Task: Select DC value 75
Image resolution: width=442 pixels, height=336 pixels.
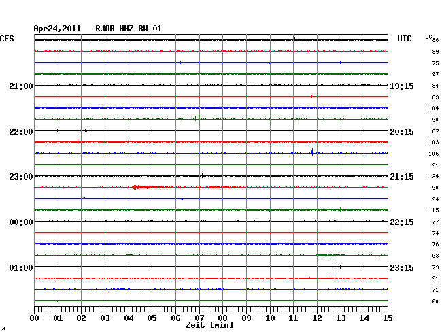Action: 435,63
